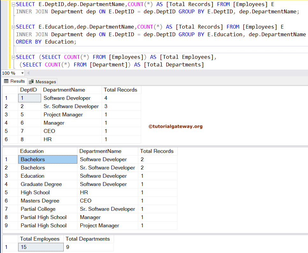Select the HR cell for DeptID 8
The width and height of the screenshot is (308, 253).
click(x=71, y=139)
